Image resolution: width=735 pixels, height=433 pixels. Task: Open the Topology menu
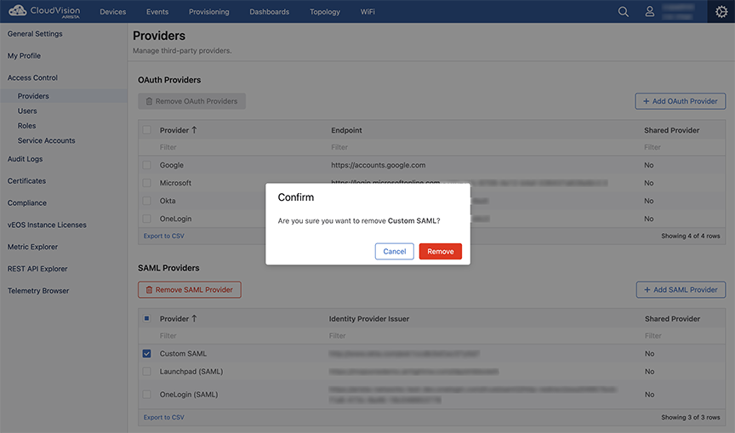(325, 12)
